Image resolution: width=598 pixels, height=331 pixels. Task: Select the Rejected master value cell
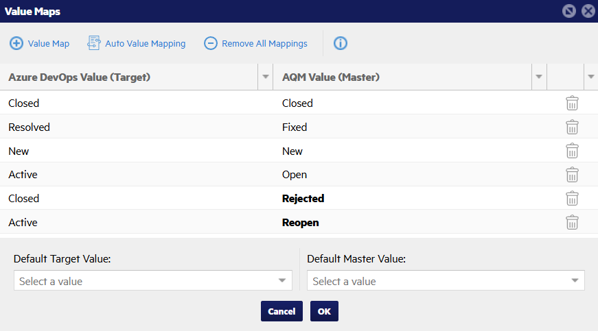[x=303, y=199]
